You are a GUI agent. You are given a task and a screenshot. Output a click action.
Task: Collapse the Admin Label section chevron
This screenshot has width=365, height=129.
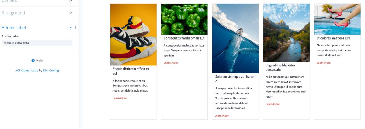coord(71,28)
